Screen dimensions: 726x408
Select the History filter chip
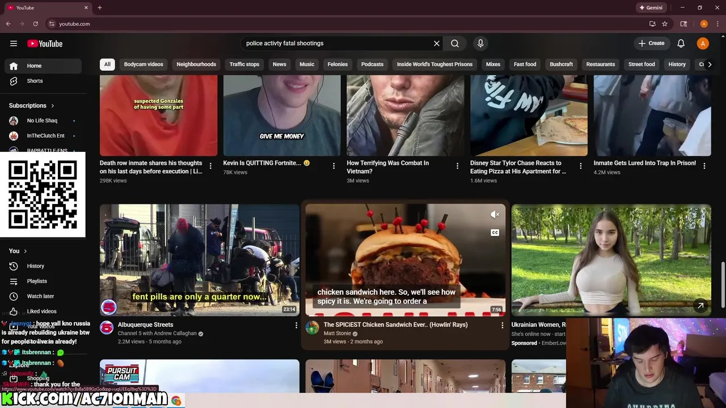click(677, 65)
